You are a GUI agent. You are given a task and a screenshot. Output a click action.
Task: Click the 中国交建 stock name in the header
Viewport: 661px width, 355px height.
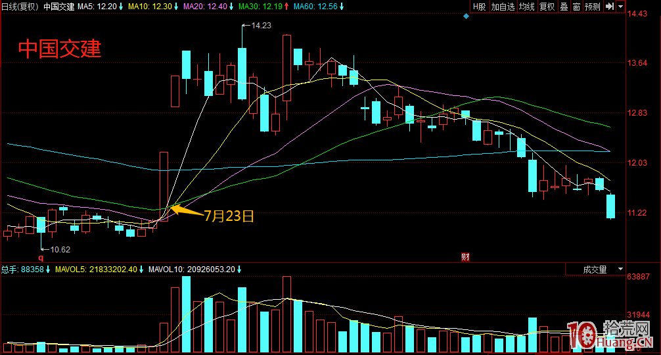point(59,7)
